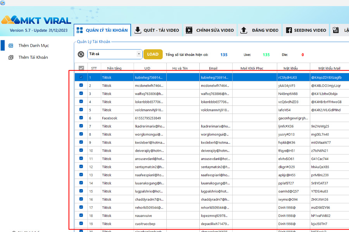Uncheck the checkbox for row 2 mcdonelwfh

81,85
